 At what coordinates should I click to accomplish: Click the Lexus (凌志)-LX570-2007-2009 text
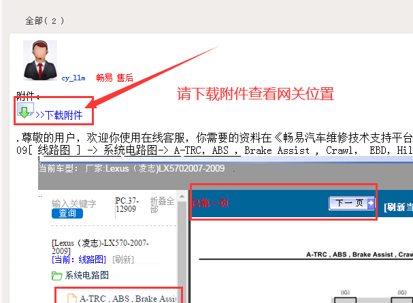pyautogui.click(x=100, y=246)
